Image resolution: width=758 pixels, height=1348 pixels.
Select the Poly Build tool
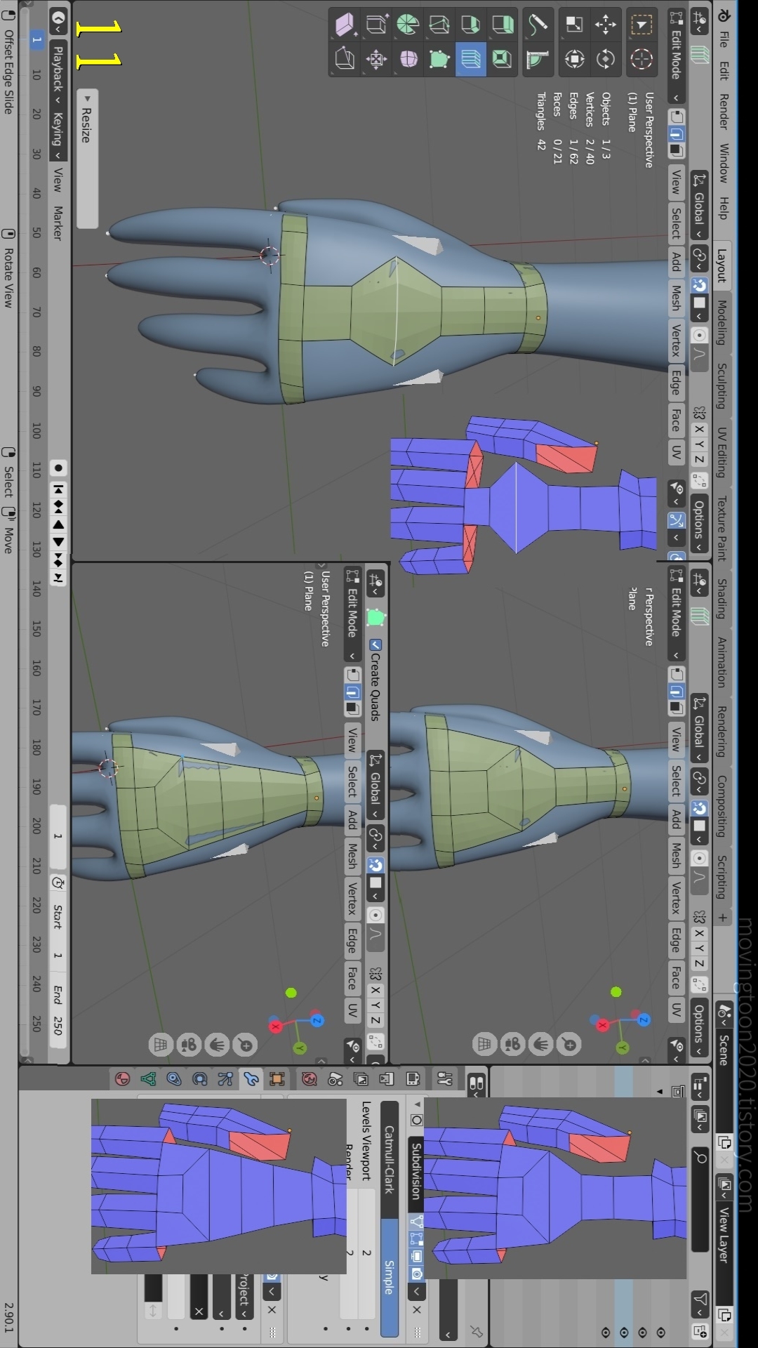click(439, 58)
